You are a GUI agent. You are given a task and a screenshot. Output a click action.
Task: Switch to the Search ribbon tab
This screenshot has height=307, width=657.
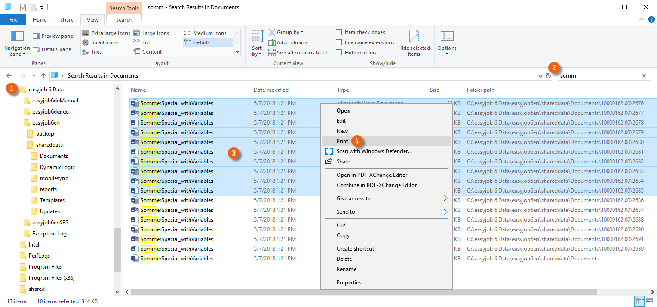point(124,20)
